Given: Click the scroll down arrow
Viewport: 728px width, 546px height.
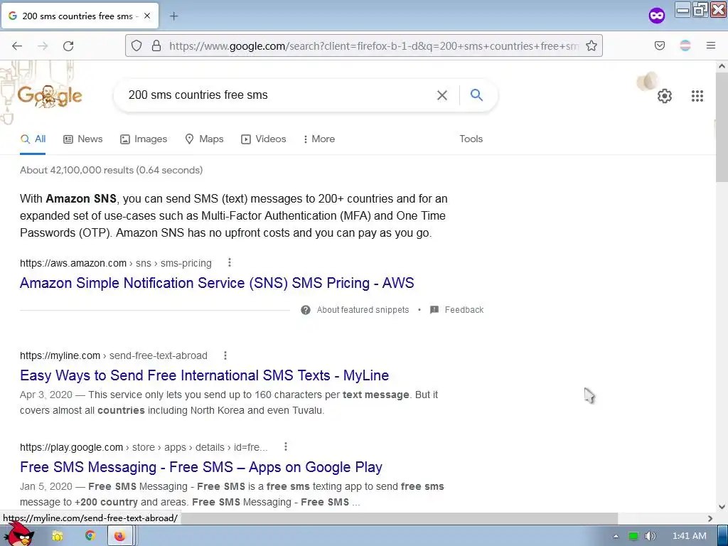Looking at the screenshot, I should [x=722, y=507].
